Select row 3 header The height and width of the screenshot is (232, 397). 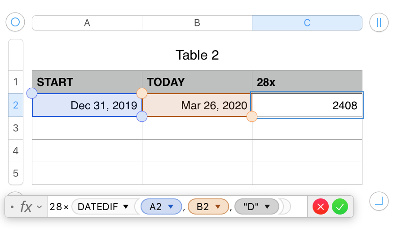click(16, 128)
